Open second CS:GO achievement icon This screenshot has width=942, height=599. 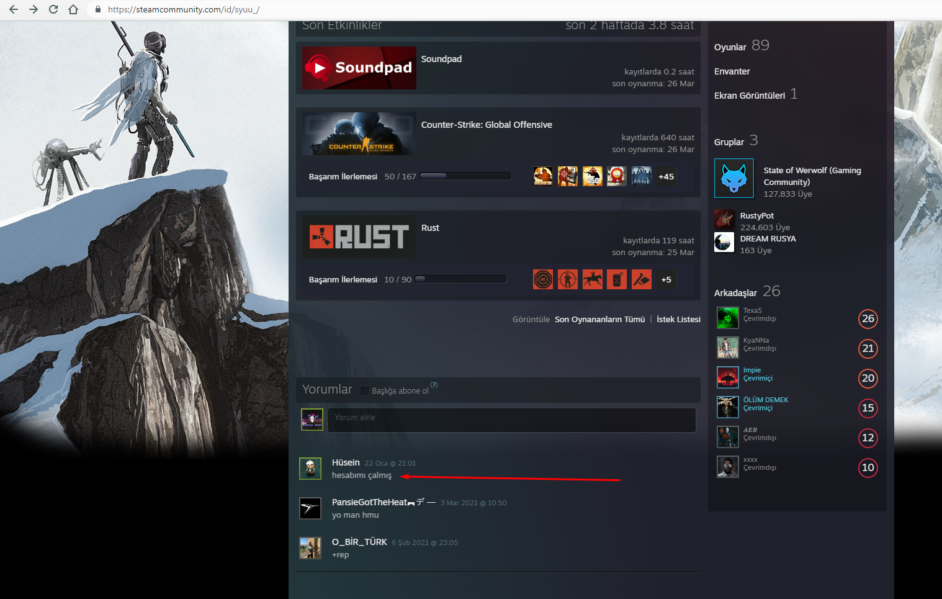point(568,176)
